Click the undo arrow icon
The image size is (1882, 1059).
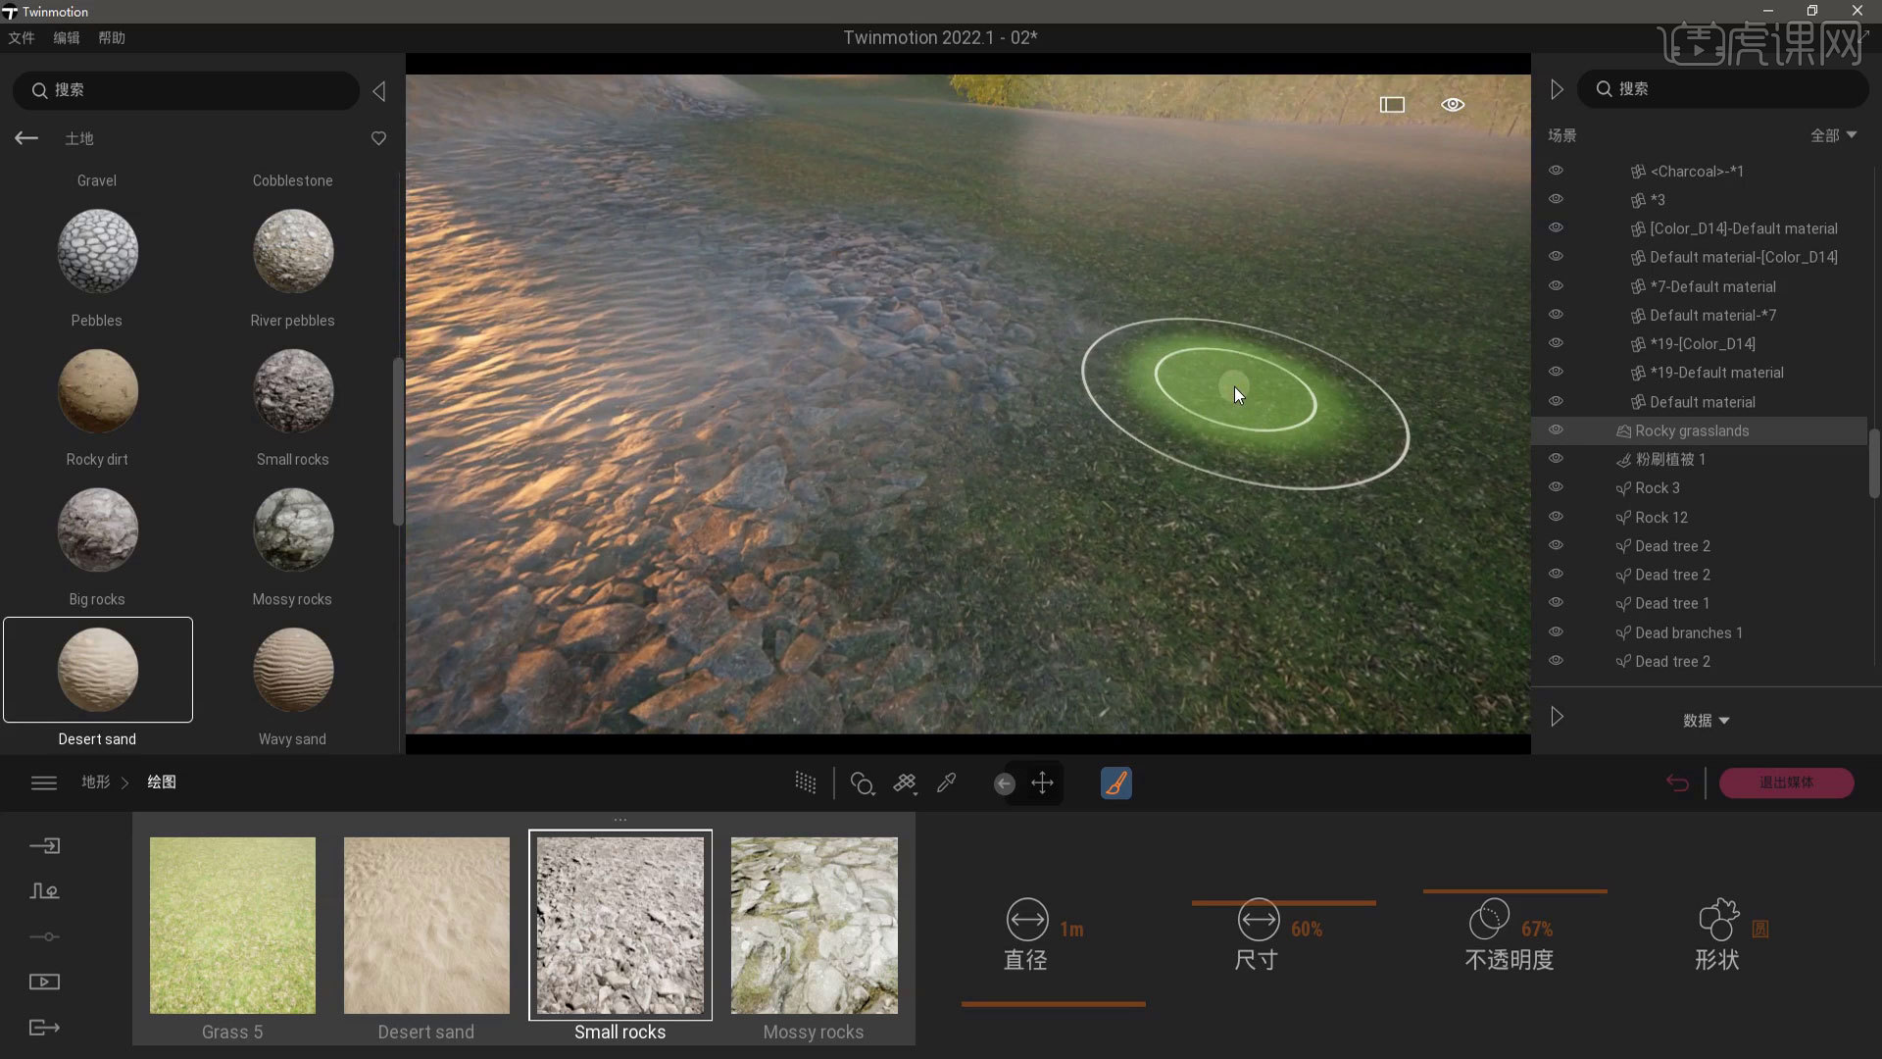pyautogui.click(x=1677, y=782)
